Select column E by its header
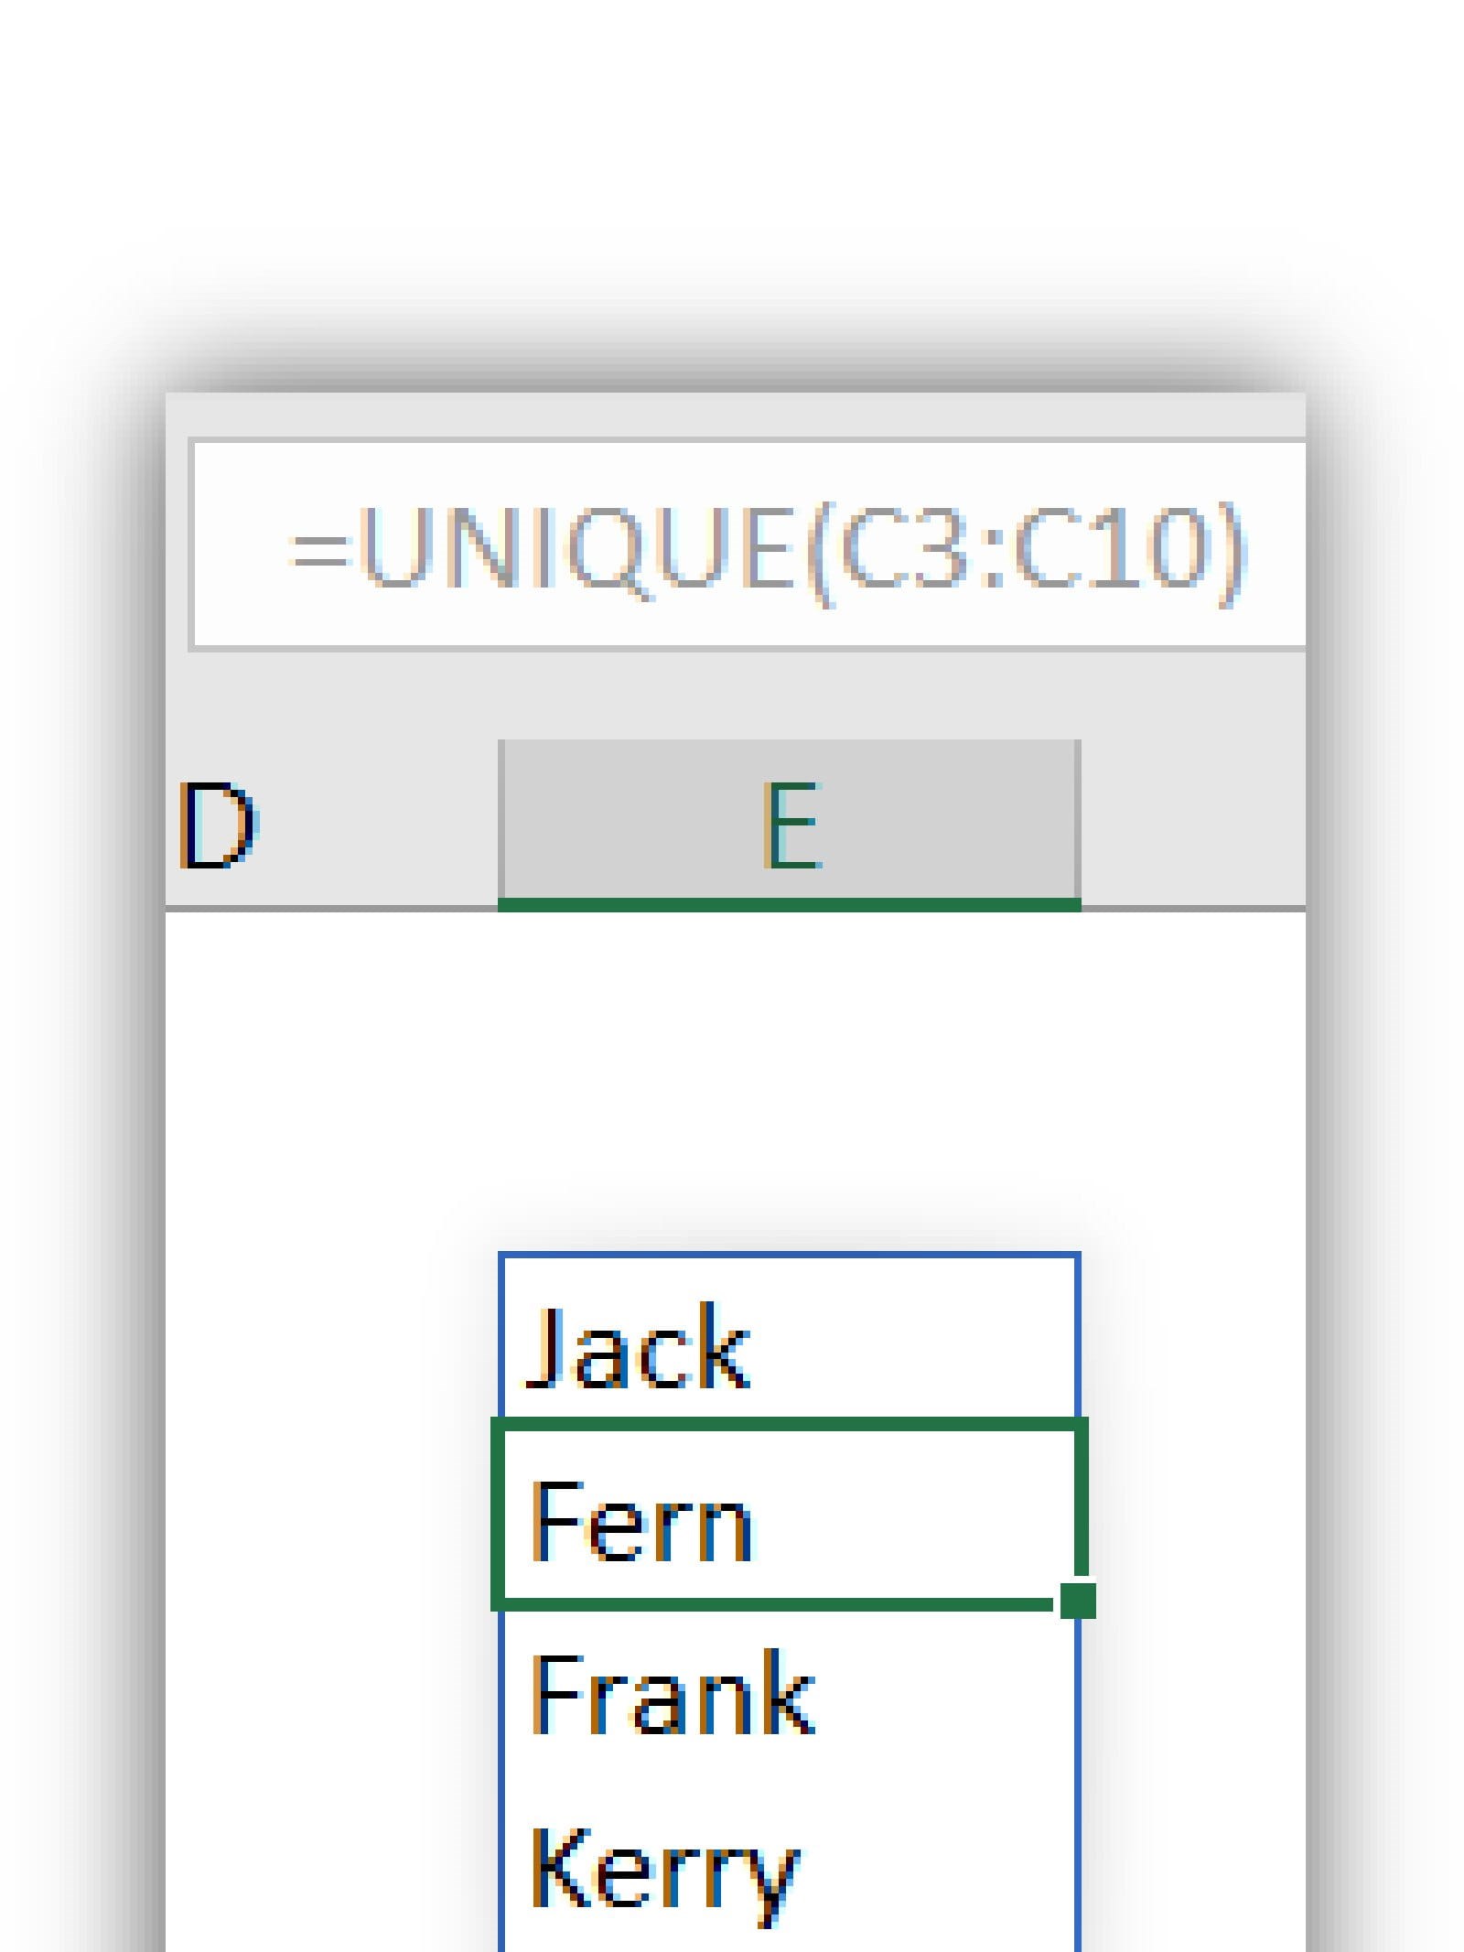 pos(789,824)
